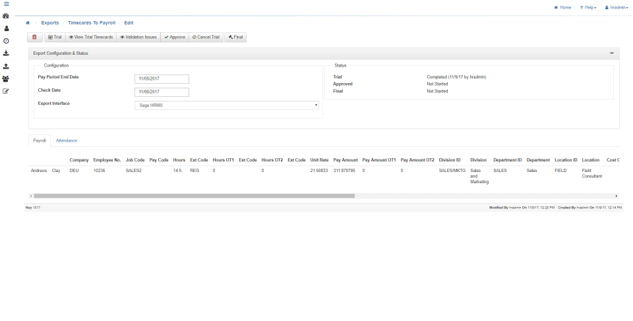Click the Check Date field
The width and height of the screenshot is (633, 321).
tap(162, 92)
